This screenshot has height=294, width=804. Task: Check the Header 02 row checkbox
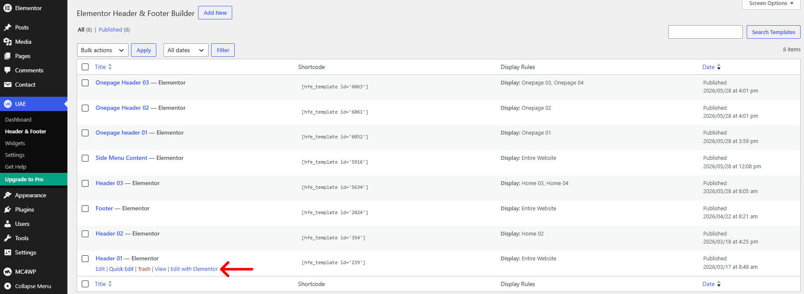[85, 234]
